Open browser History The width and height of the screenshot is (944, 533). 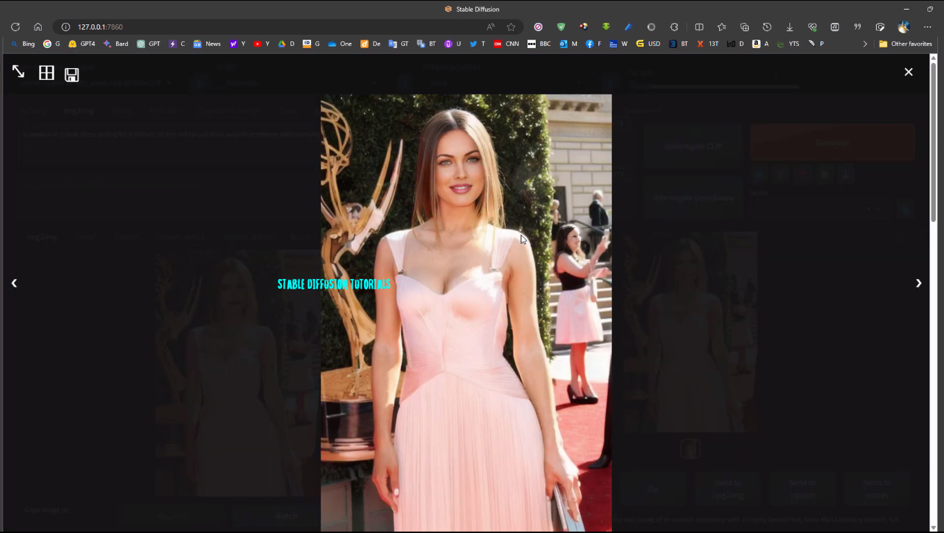767,27
